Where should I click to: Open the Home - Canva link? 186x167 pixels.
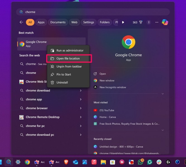pyautogui.click(x=105, y=117)
